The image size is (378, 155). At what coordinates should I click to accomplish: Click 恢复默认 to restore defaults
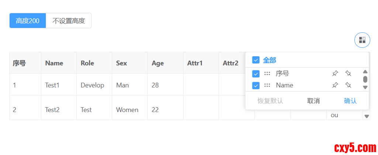[x=270, y=101]
